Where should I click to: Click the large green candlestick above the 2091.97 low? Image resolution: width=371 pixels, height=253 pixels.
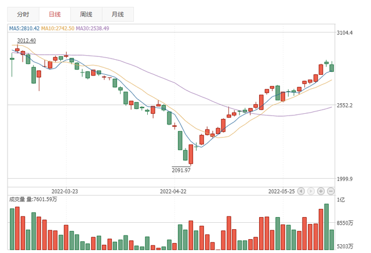(180, 140)
